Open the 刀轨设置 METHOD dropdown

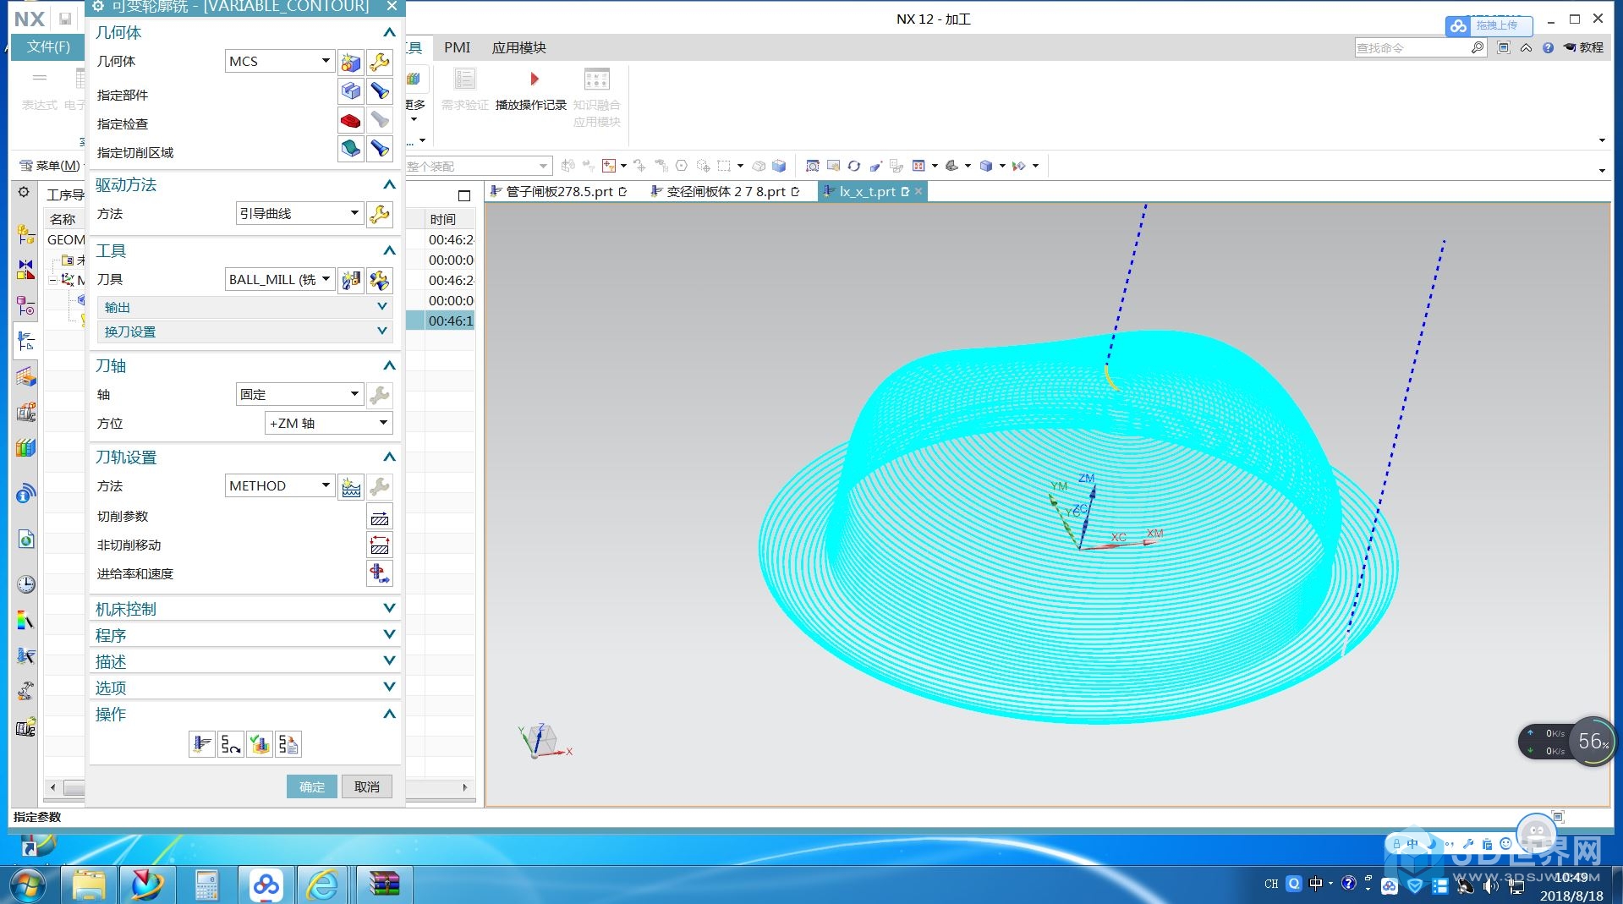[280, 485]
